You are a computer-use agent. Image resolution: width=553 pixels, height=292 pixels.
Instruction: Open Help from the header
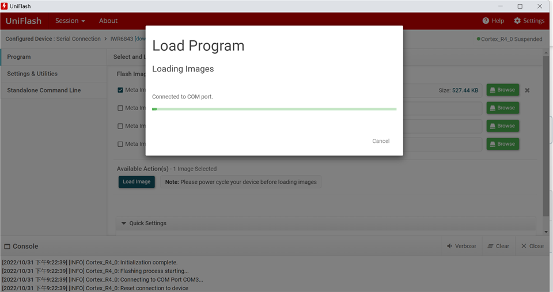pyautogui.click(x=493, y=21)
